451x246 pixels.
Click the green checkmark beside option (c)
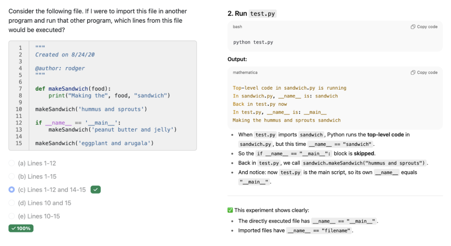pyautogui.click(x=96, y=190)
